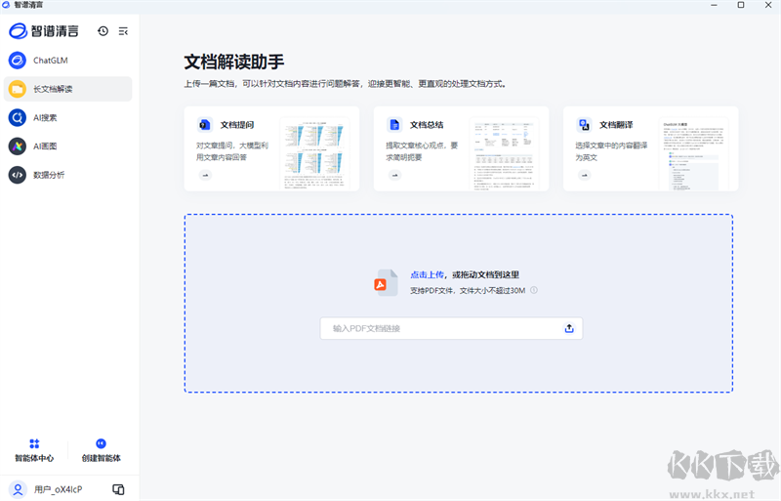Image resolution: width=781 pixels, height=501 pixels.
Task: Click the 文档翻译 preview thumbnail
Action: click(x=693, y=154)
